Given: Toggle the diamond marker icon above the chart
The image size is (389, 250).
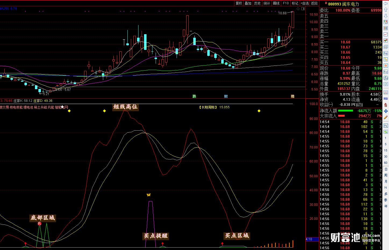Looking at the screenshot, I should coord(298,9).
